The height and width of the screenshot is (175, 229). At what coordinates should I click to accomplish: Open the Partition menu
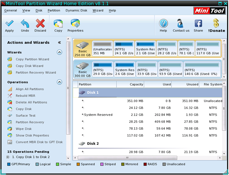tap(54, 10)
